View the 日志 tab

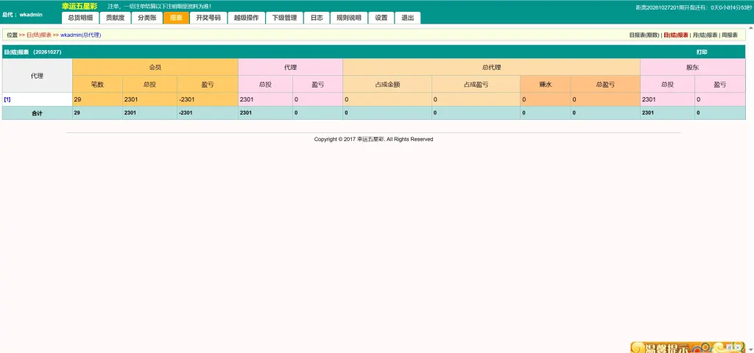click(317, 18)
